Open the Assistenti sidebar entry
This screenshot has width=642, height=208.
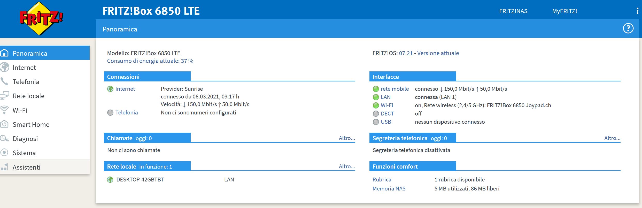[45, 167]
